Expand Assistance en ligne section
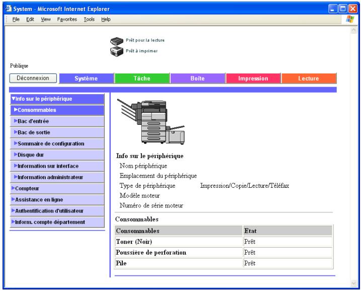This screenshot has width=361, height=291. (x=57, y=200)
